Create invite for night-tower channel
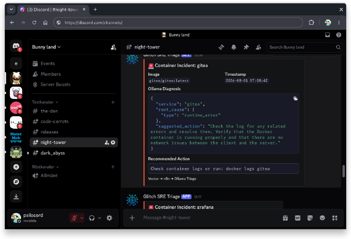The width and height of the screenshot is (351, 239). coord(107,142)
